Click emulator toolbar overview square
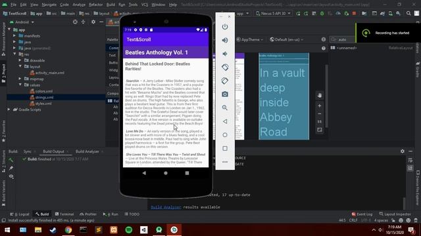This screenshot has height=236, width=421. [x=225, y=148]
